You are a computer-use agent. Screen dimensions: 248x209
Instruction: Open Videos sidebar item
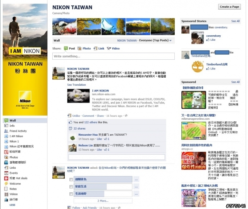point(14,194)
